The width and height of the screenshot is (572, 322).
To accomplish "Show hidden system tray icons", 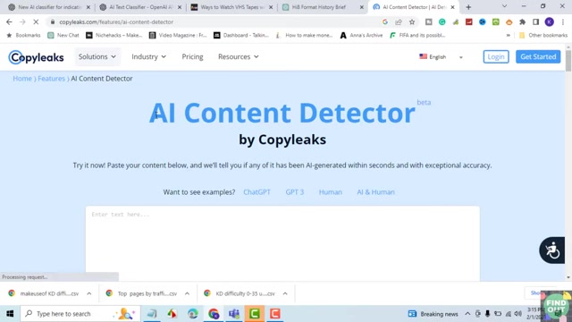I will click(x=467, y=314).
